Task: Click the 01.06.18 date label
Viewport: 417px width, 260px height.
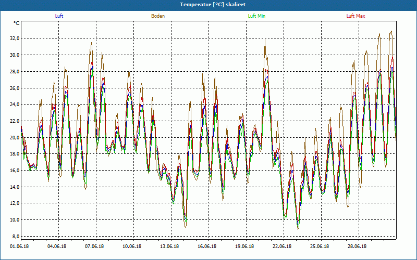Action: tap(19, 246)
